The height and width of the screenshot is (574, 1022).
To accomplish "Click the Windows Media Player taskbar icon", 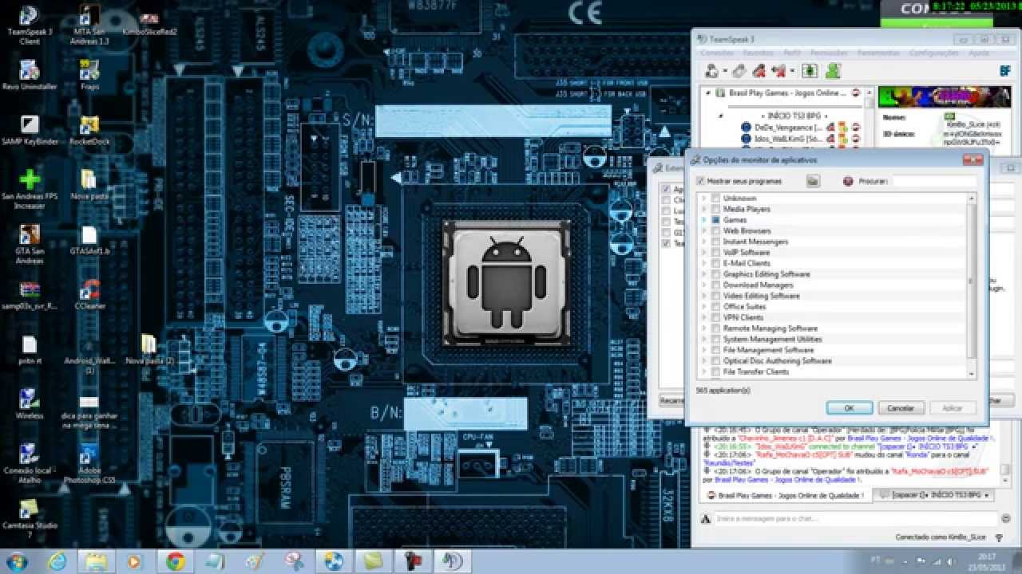I will click(136, 561).
